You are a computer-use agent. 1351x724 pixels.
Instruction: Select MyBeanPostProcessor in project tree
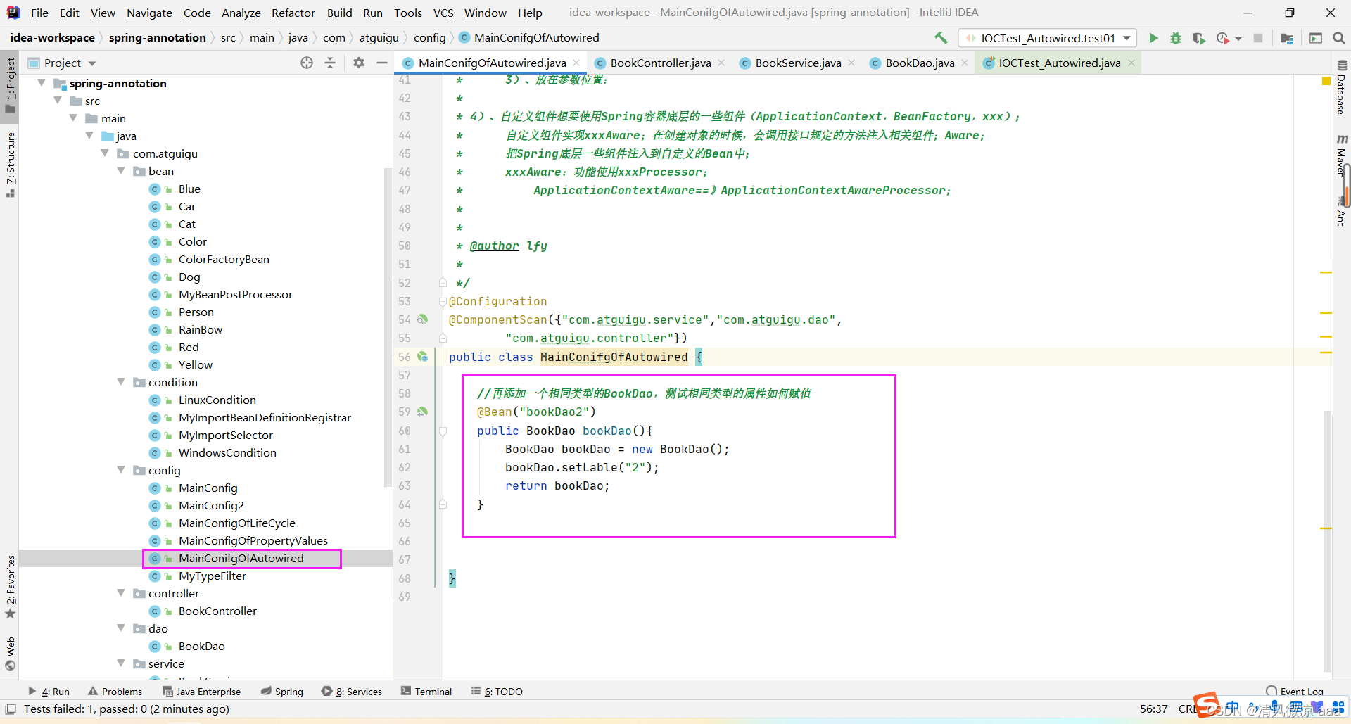[x=235, y=294]
